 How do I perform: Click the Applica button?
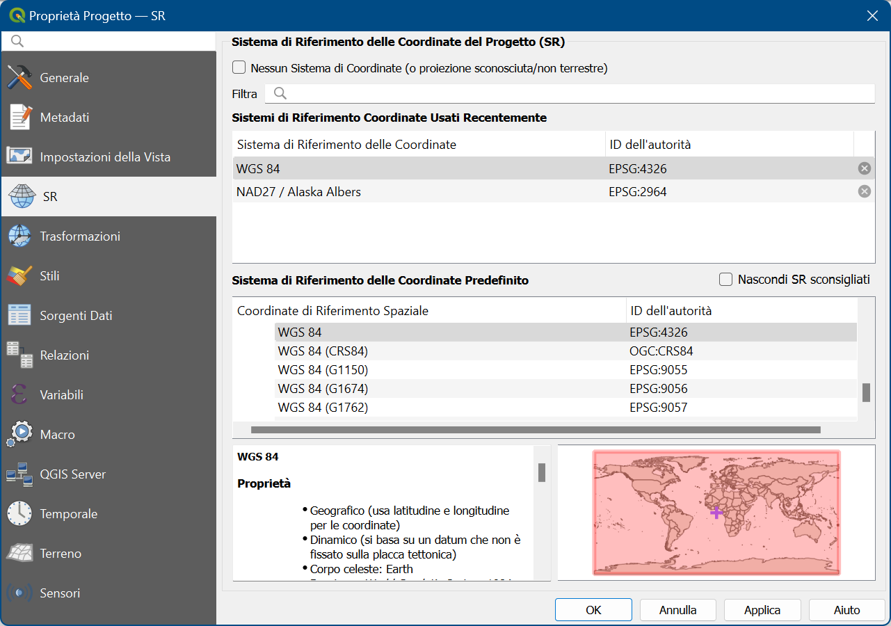pos(762,610)
